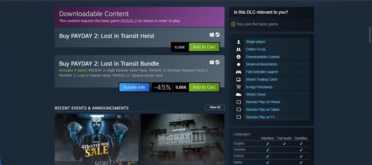Click the In-App Purchases cart icon
This screenshot has height=165, width=372.
[238, 87]
